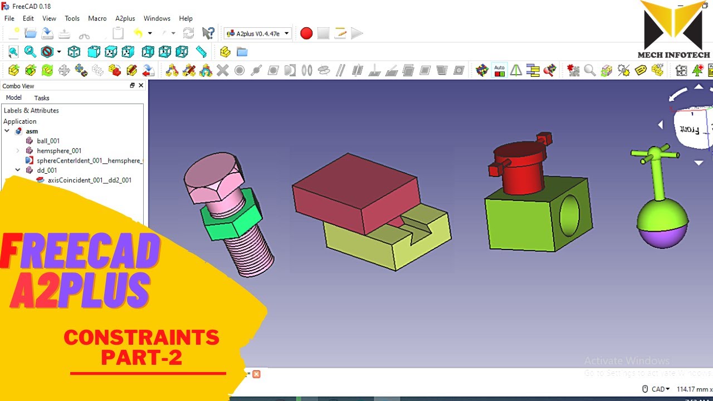Open the Measure distance ruler tool
This screenshot has width=713, height=401.
click(201, 52)
